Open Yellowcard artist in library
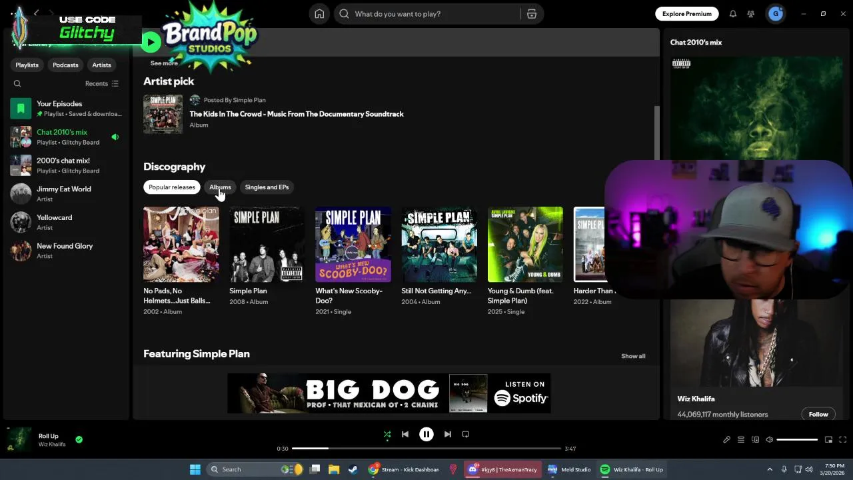The height and width of the screenshot is (480, 853). (x=66, y=222)
